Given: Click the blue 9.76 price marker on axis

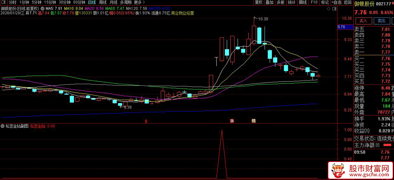Looking at the screenshot, I should tap(341, 27).
